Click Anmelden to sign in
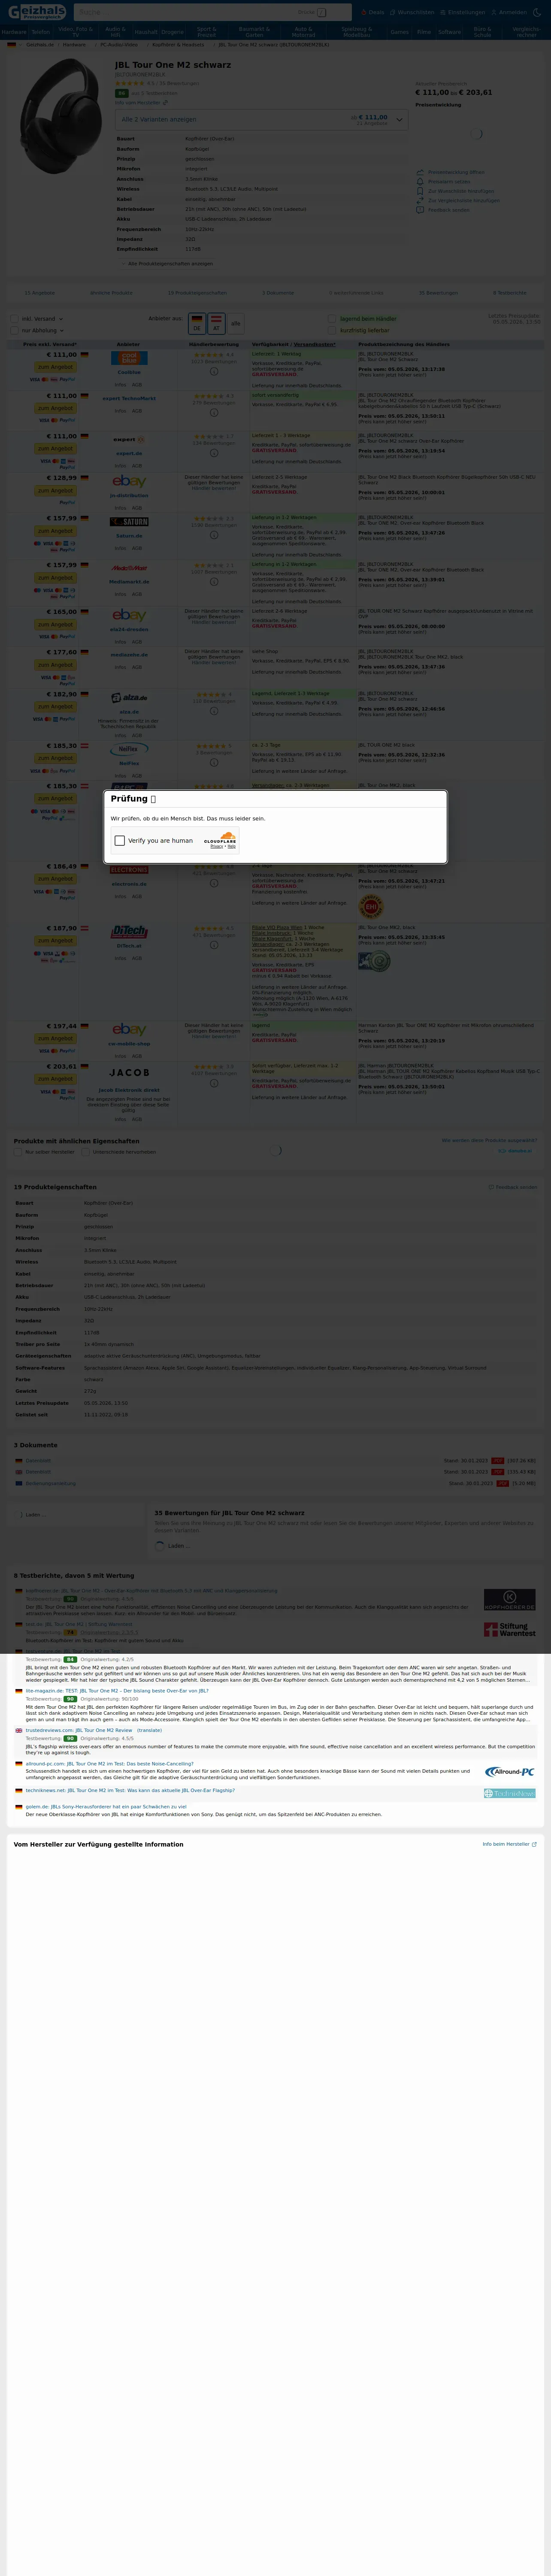The height and width of the screenshot is (2576, 551). 510,12
